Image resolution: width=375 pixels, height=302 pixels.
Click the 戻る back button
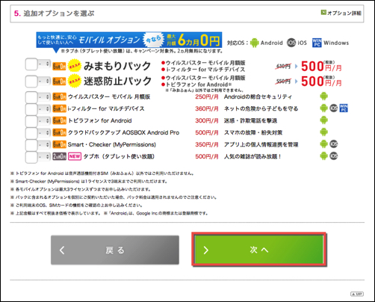pos(115,250)
